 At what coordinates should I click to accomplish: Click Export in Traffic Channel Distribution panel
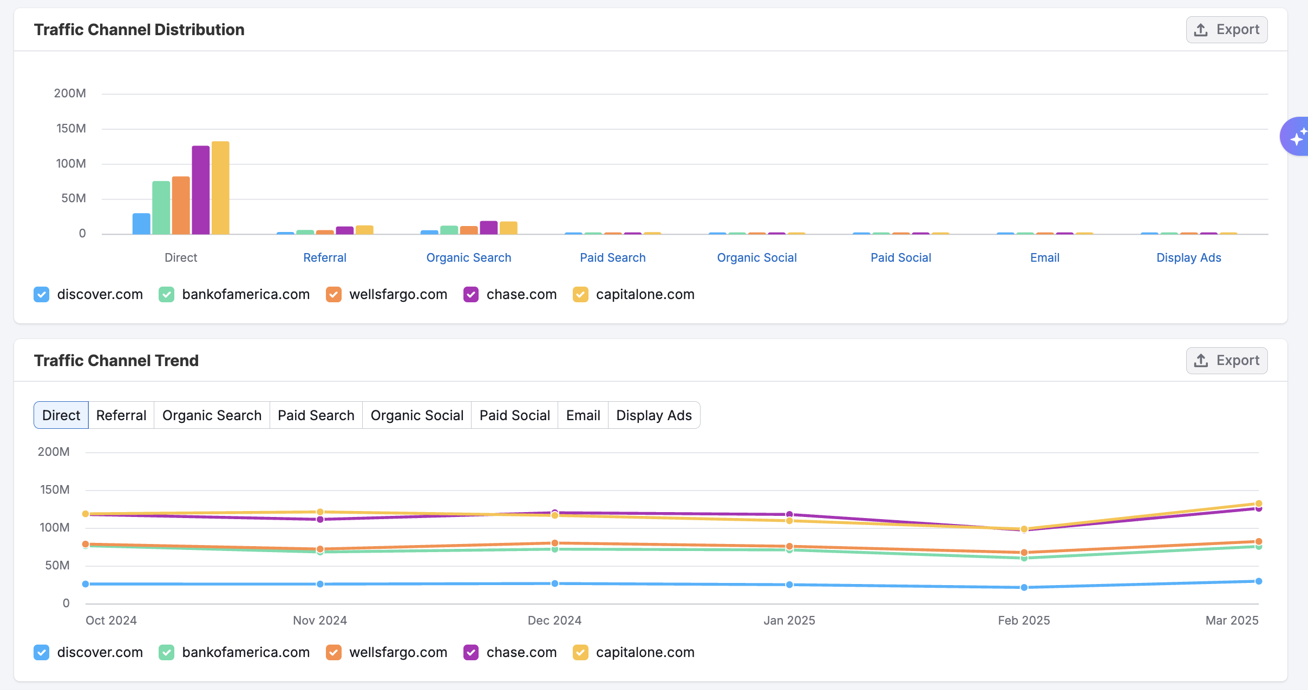point(1226,30)
